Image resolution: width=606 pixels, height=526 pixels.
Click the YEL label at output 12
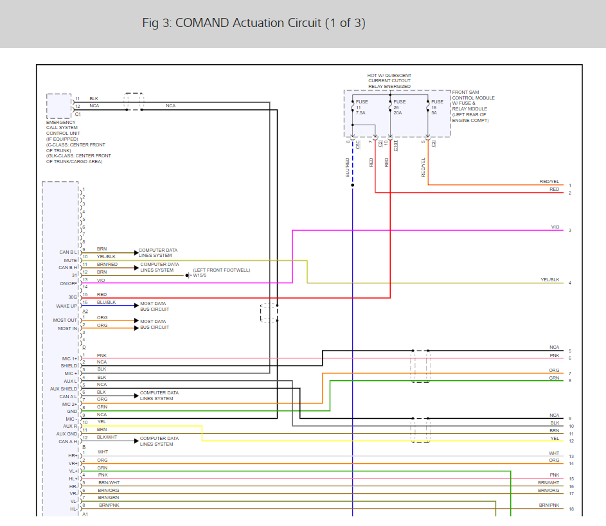555,438
